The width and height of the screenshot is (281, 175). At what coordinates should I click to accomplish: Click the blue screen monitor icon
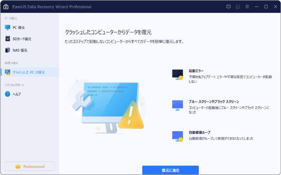coord(177,105)
